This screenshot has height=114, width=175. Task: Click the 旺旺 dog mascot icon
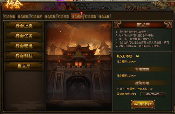point(128,8)
